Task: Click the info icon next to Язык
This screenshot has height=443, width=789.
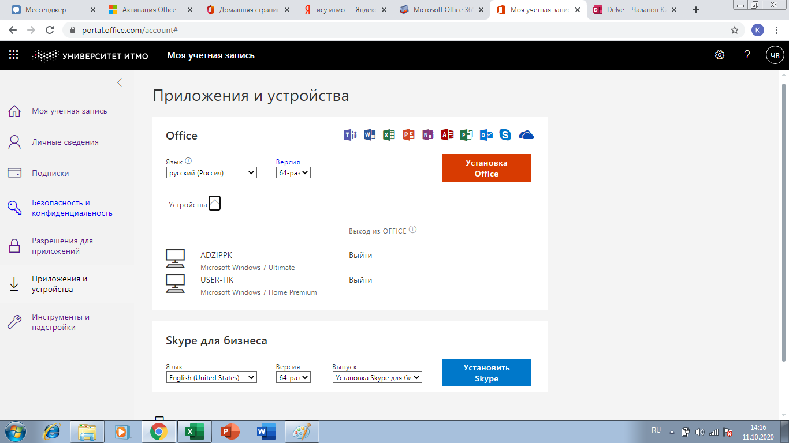Action: tap(188, 162)
